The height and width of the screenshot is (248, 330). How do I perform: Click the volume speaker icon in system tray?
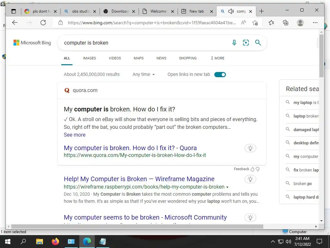[288, 242]
